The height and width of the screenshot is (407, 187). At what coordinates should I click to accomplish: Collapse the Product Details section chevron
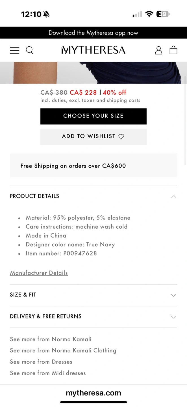pyautogui.click(x=174, y=196)
